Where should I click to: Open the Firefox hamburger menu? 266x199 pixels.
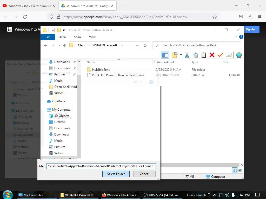tap(260, 17)
